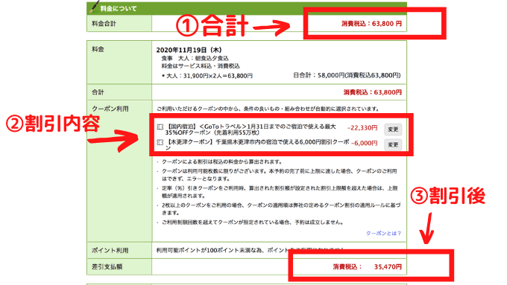Click 変更 button for GoToトラベル coupon
The image size is (507, 285).
[x=393, y=129]
